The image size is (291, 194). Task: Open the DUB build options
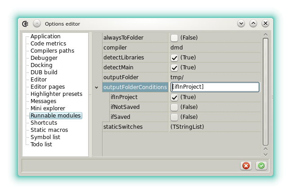coord(44,72)
